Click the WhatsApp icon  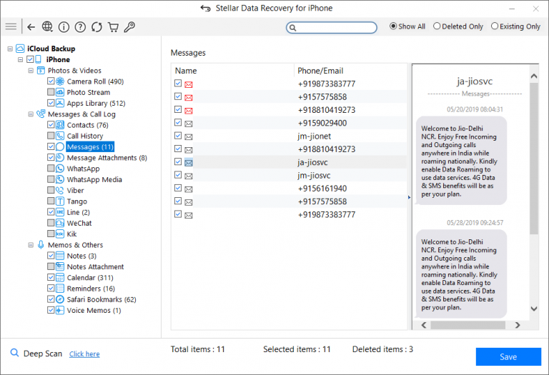tap(60, 169)
